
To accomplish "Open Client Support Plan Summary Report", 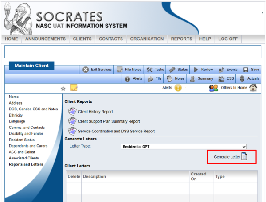I will pyautogui.click(x=109, y=121).
